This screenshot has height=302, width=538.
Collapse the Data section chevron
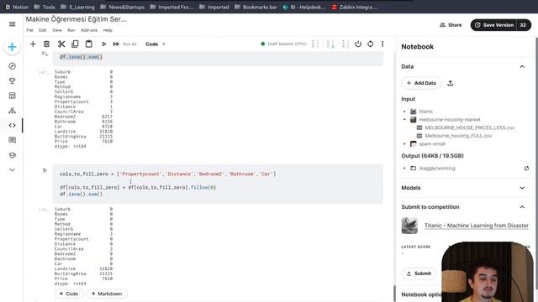click(522, 66)
